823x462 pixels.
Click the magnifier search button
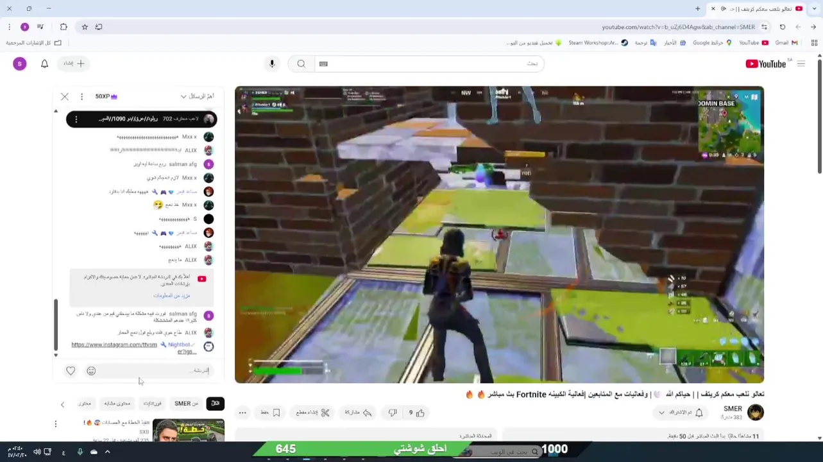[301, 64]
